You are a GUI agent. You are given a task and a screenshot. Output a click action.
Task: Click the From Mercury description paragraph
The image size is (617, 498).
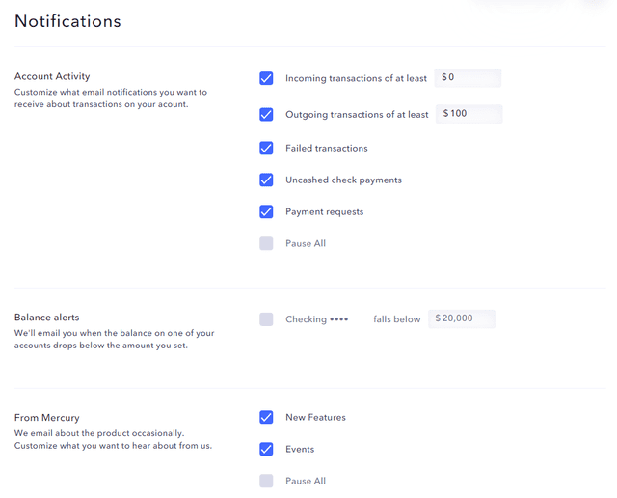point(114,440)
